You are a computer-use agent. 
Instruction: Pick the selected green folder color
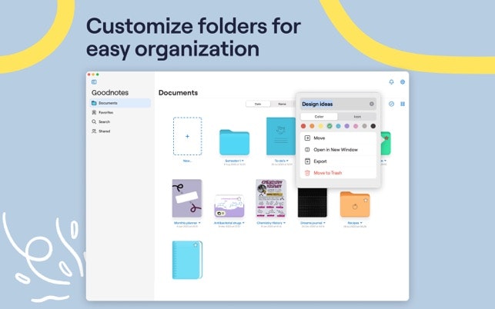(x=329, y=126)
